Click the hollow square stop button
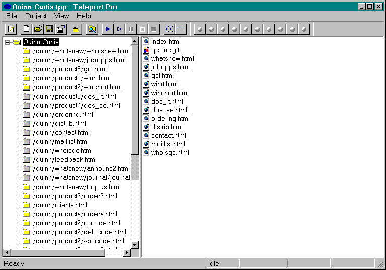 coord(142,29)
